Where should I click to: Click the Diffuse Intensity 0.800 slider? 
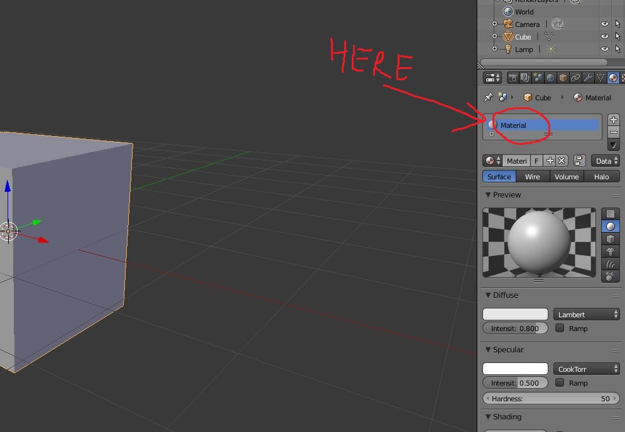[515, 328]
